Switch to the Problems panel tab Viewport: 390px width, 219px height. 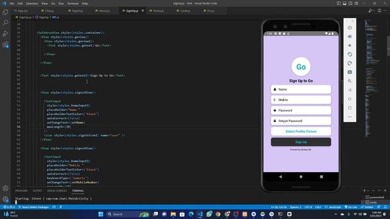[x=21, y=190]
